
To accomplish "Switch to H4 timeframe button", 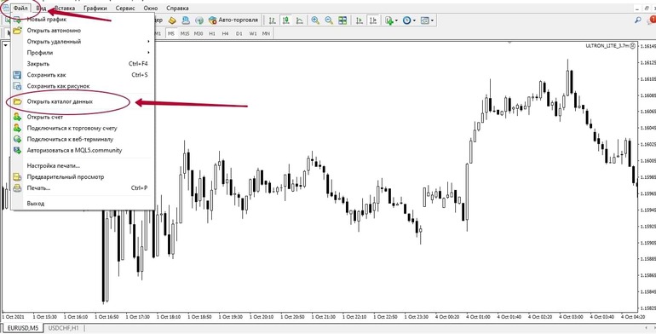I will [x=226, y=33].
